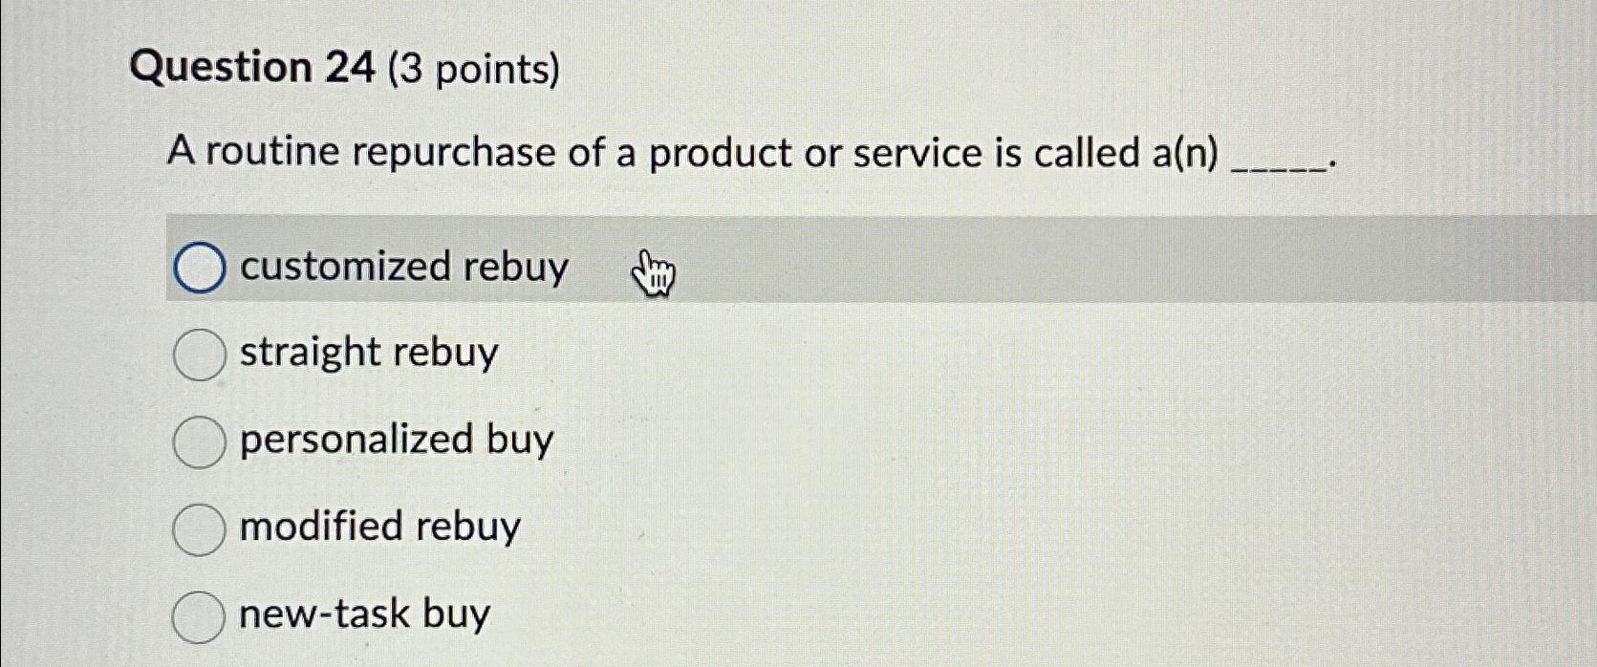Click the a(n) text in the question

[1185, 151]
